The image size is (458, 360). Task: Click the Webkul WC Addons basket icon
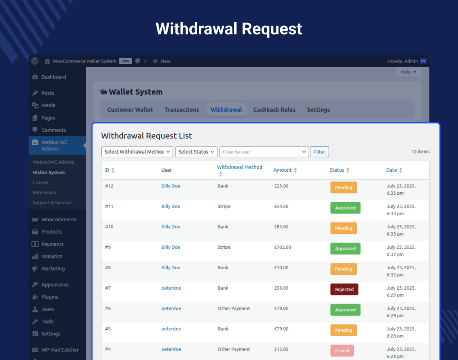coord(35,142)
